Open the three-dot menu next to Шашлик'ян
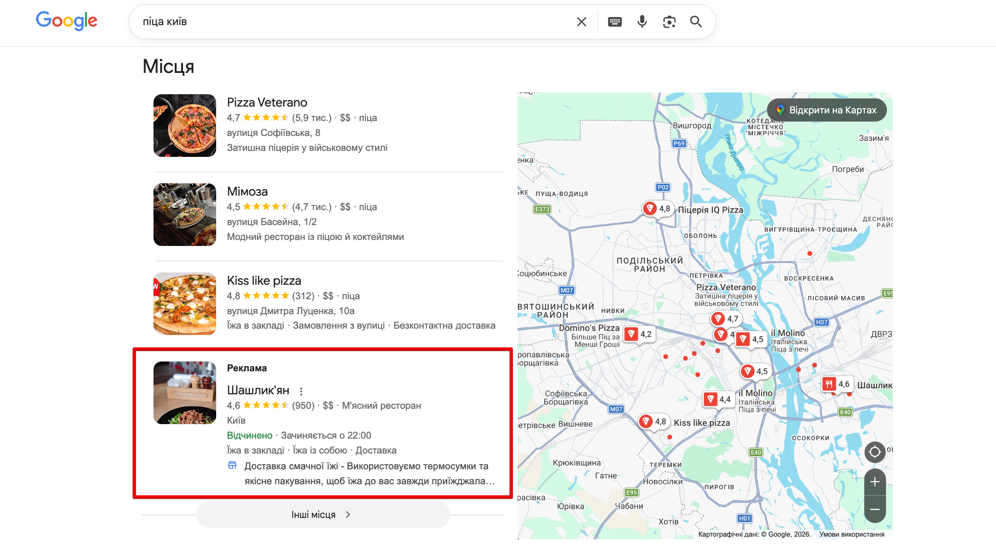Viewport: 996px width, 555px height. pyautogui.click(x=301, y=391)
